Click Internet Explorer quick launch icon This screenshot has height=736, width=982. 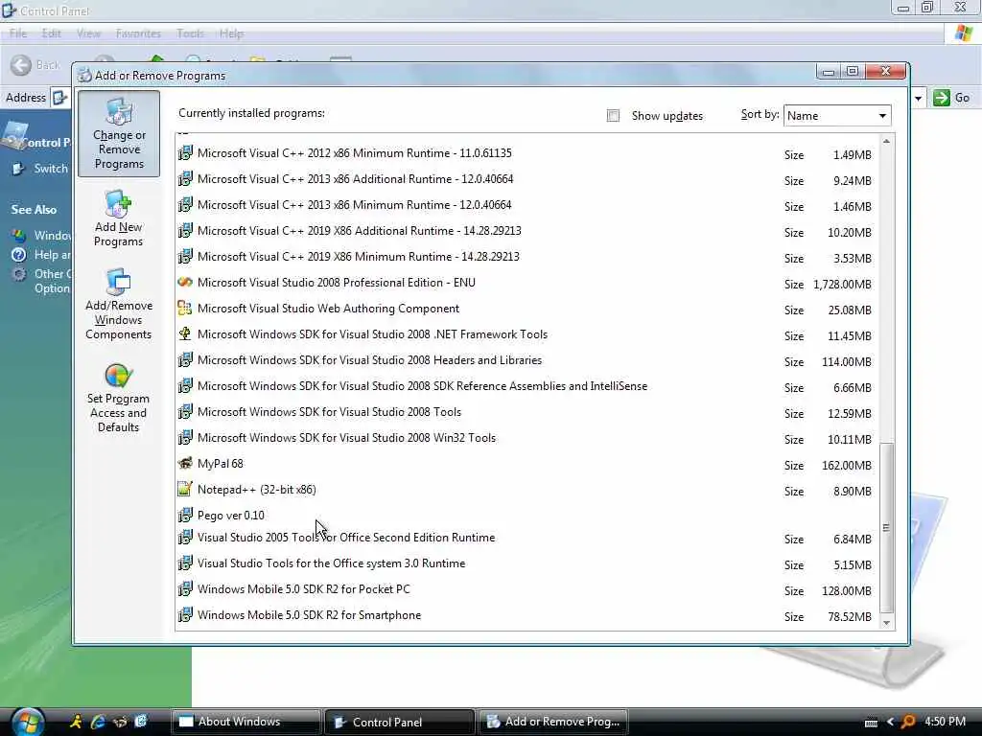click(98, 722)
